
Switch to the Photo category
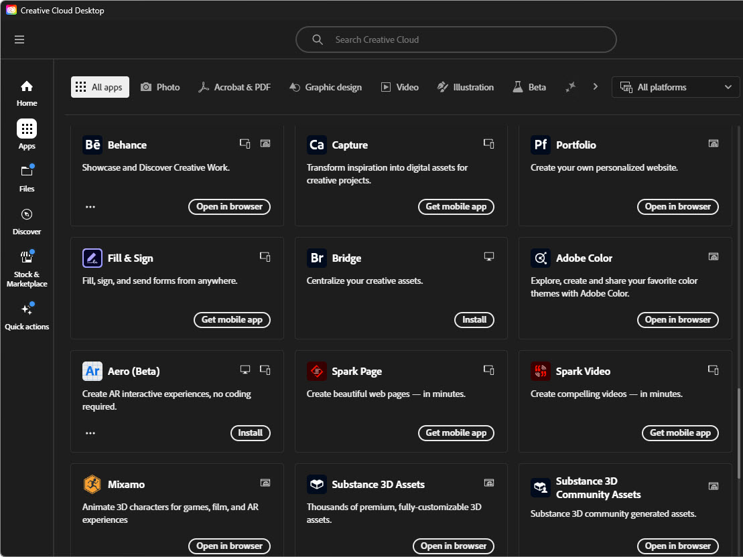click(x=160, y=86)
